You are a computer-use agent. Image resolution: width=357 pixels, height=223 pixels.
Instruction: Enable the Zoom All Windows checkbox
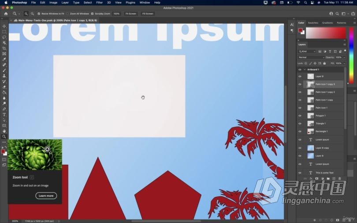[x=67, y=14]
